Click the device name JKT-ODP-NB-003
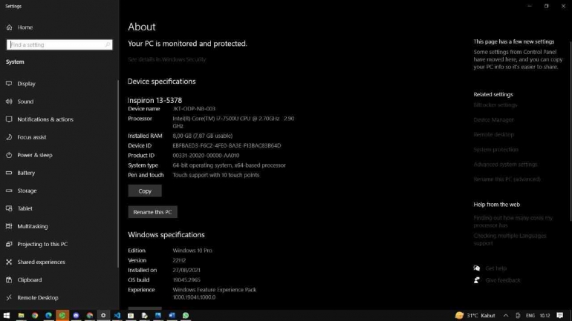Image resolution: width=572 pixels, height=321 pixels. (194, 109)
